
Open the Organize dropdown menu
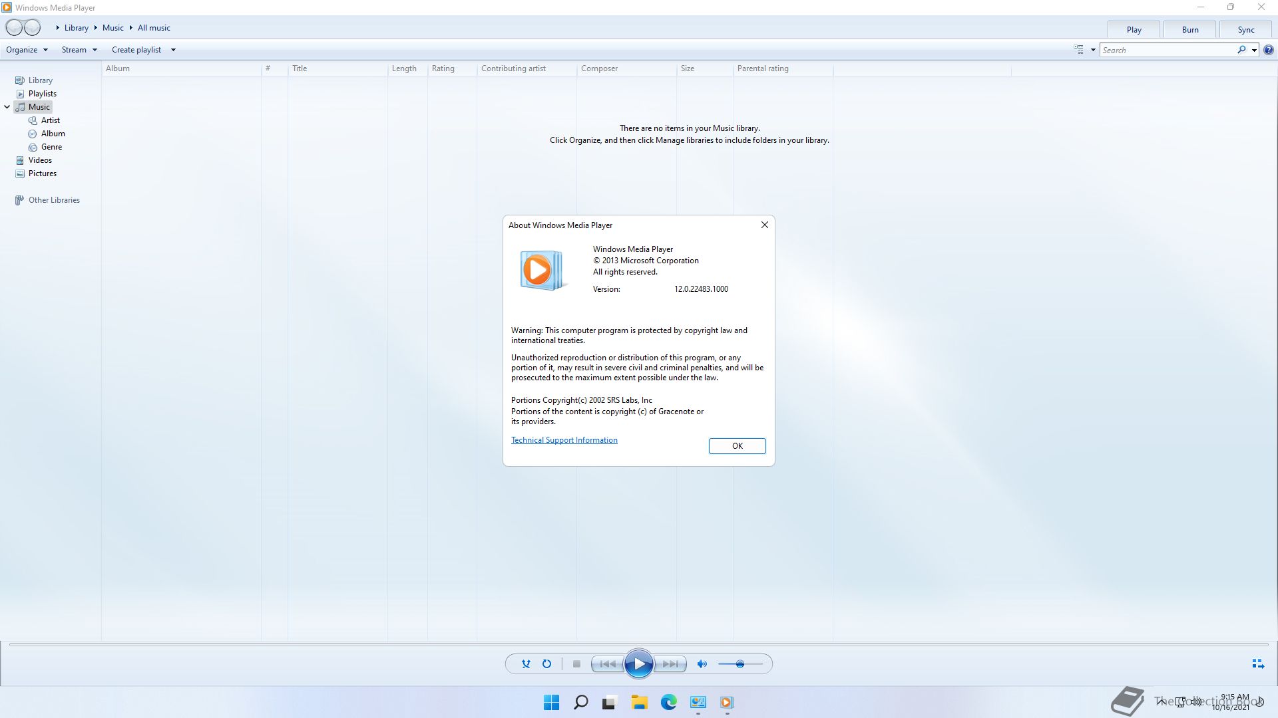[27, 50]
